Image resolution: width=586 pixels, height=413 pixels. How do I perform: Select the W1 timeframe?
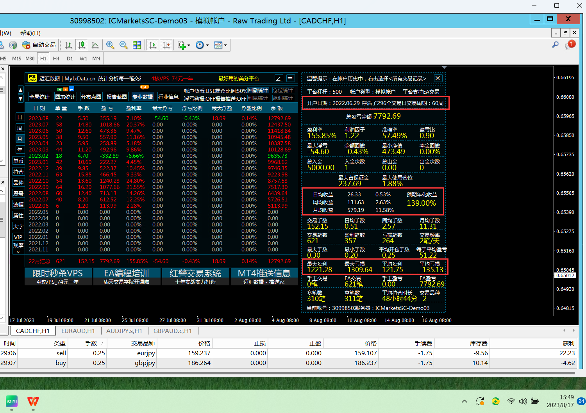pos(84,59)
